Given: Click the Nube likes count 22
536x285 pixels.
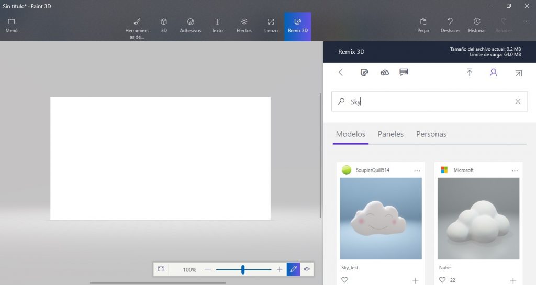Looking at the screenshot, I should point(453,280).
